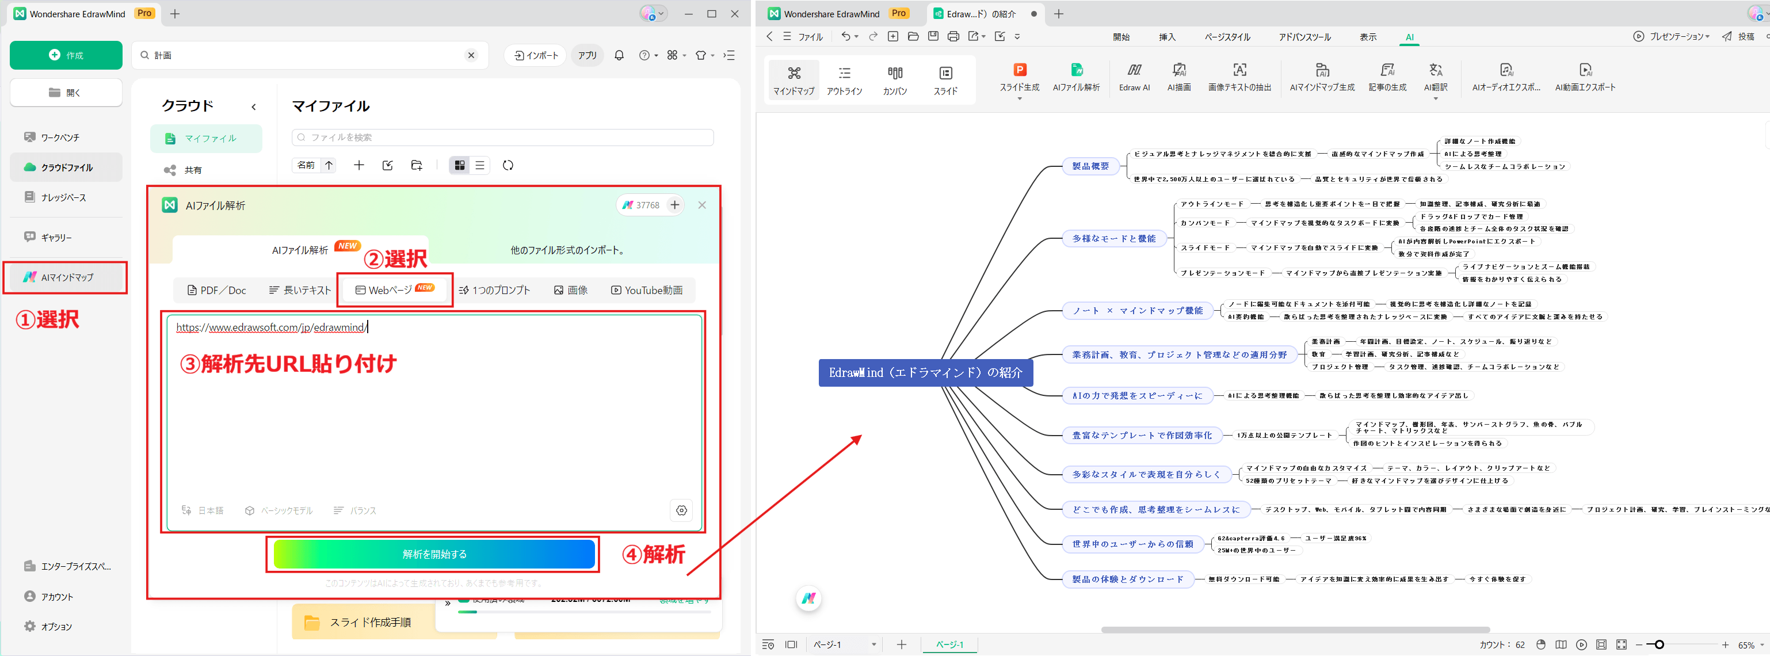1770x656 pixels.
Task: Switch to the Webページ tab in AI dialog
Action: click(x=394, y=289)
